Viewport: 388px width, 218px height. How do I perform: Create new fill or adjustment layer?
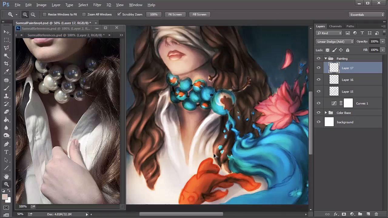click(352, 214)
